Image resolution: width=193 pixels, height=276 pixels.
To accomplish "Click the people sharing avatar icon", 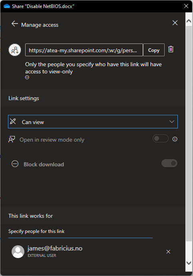I will (x=15, y=50).
